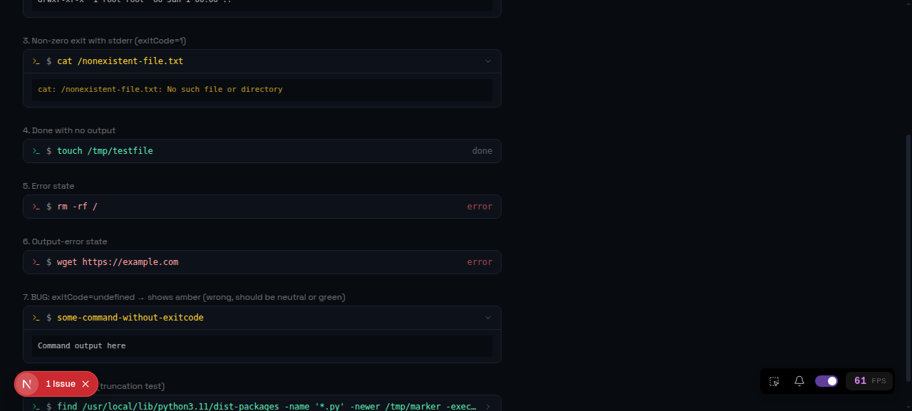The height and width of the screenshot is (411, 912).
Task: Click the 'error' status on wget row
Action: (480, 262)
